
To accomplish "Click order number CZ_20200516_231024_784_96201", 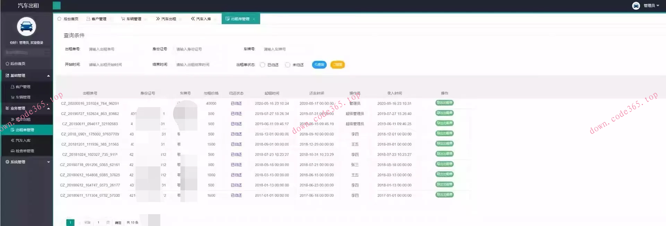I will (x=90, y=104).
